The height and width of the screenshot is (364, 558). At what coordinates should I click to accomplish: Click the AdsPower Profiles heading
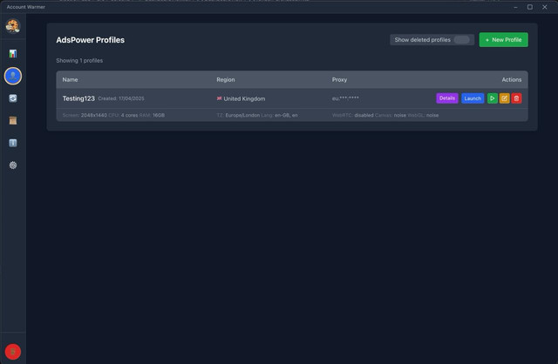click(x=91, y=40)
